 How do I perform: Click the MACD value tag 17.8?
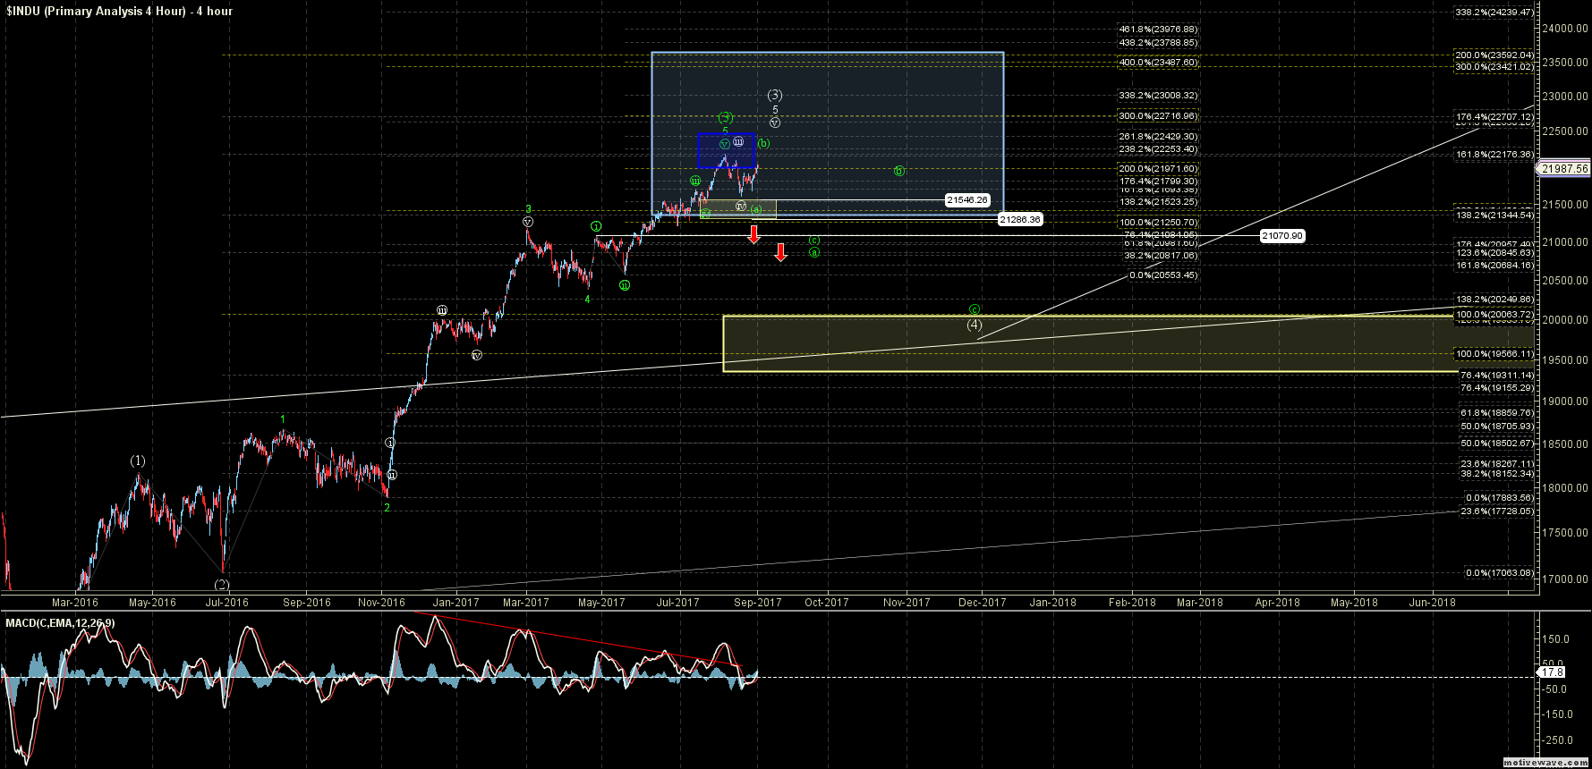tap(1553, 672)
